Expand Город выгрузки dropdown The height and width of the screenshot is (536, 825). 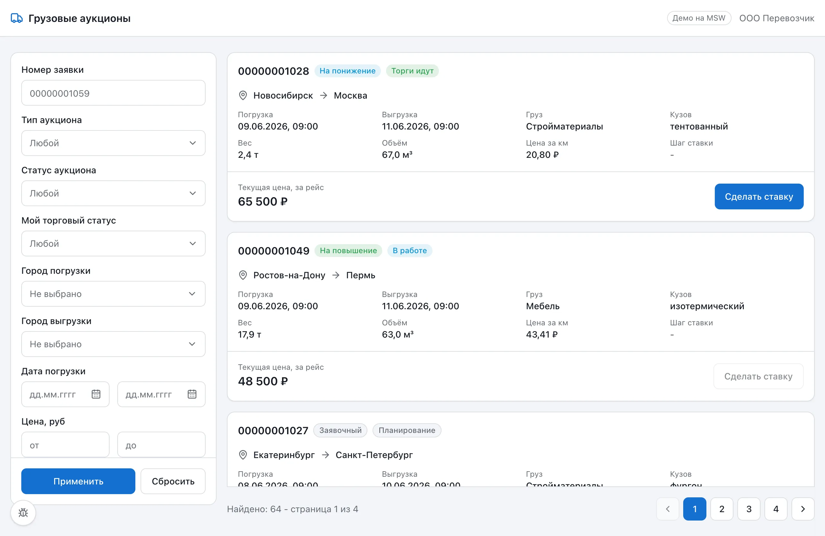113,344
